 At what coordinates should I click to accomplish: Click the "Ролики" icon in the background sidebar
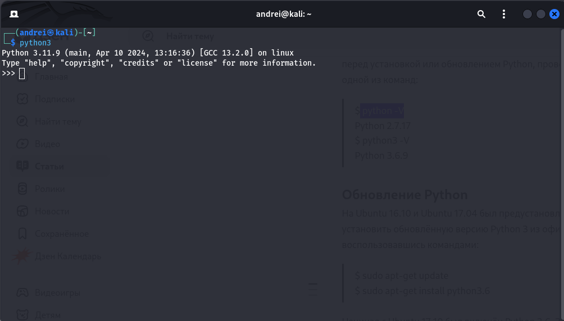click(22, 189)
